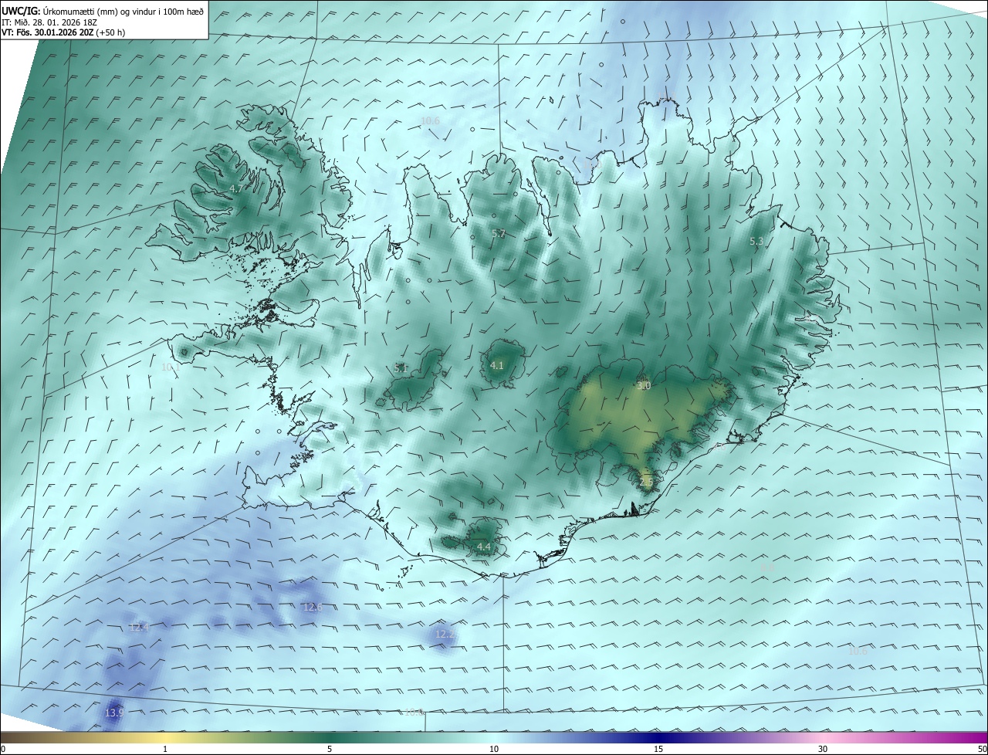Click the 5.3 value in east Iceland
This screenshot has height=755, width=988.
coord(756,242)
